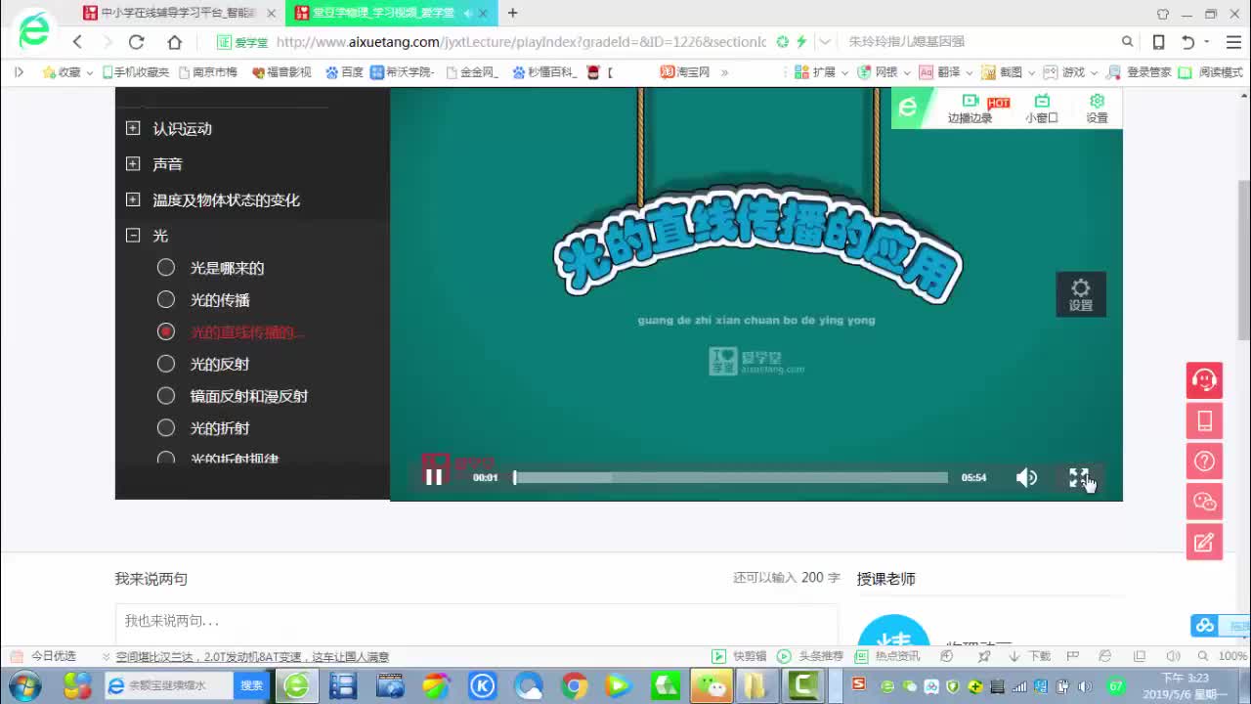Open 头条推荐 in status bar
This screenshot has height=704, width=1251.
pos(811,656)
